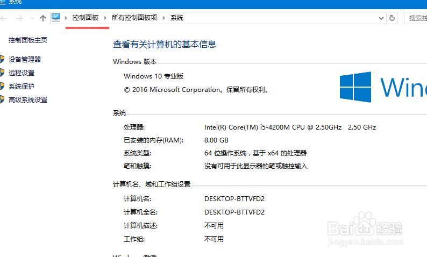Image resolution: width=427 pixels, height=257 pixels.
Task: Select 不可用 value beside 工作组
Action: click(214, 239)
